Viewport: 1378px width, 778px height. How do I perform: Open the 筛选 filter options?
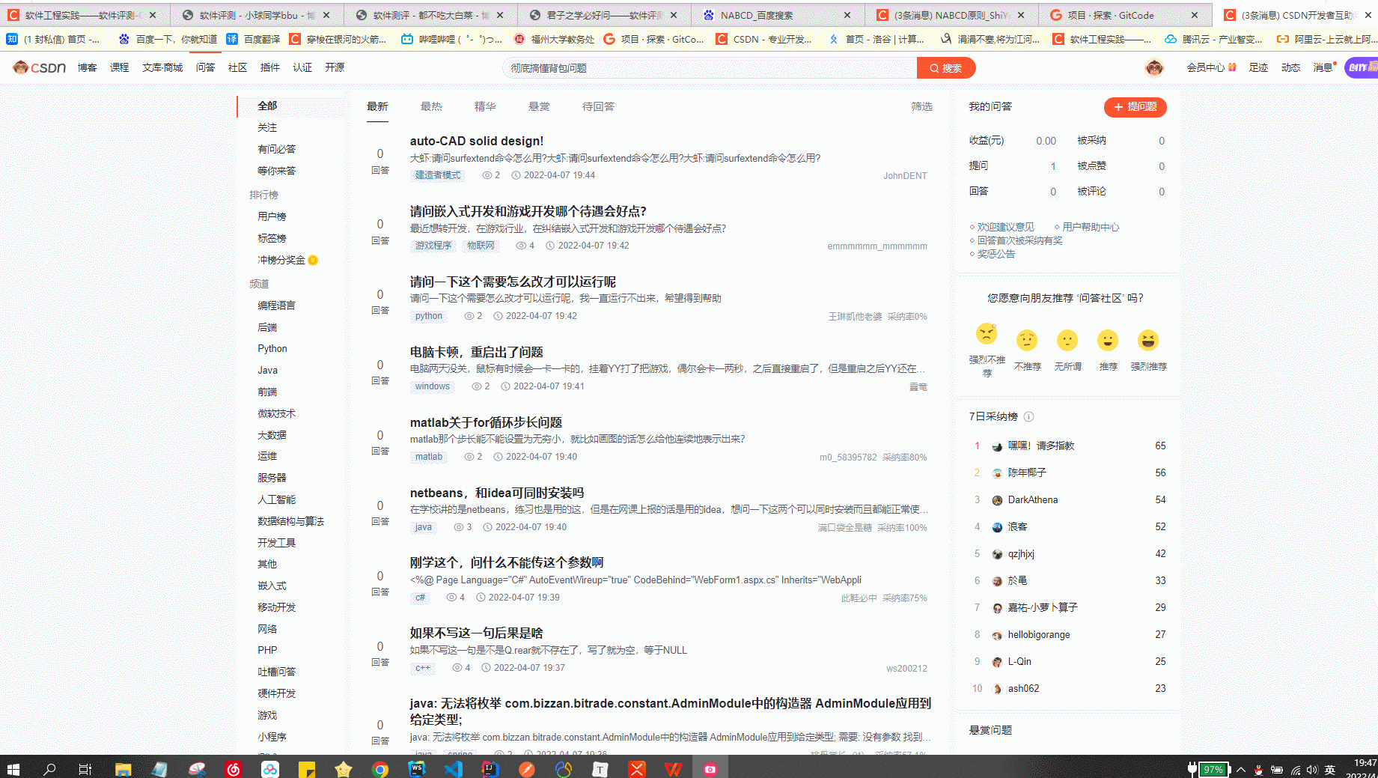pos(921,106)
